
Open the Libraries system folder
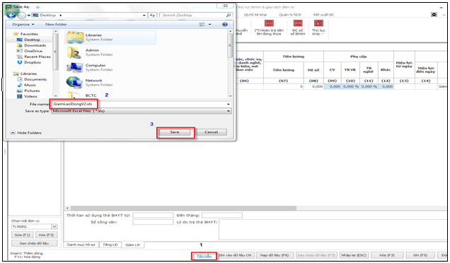click(110, 37)
